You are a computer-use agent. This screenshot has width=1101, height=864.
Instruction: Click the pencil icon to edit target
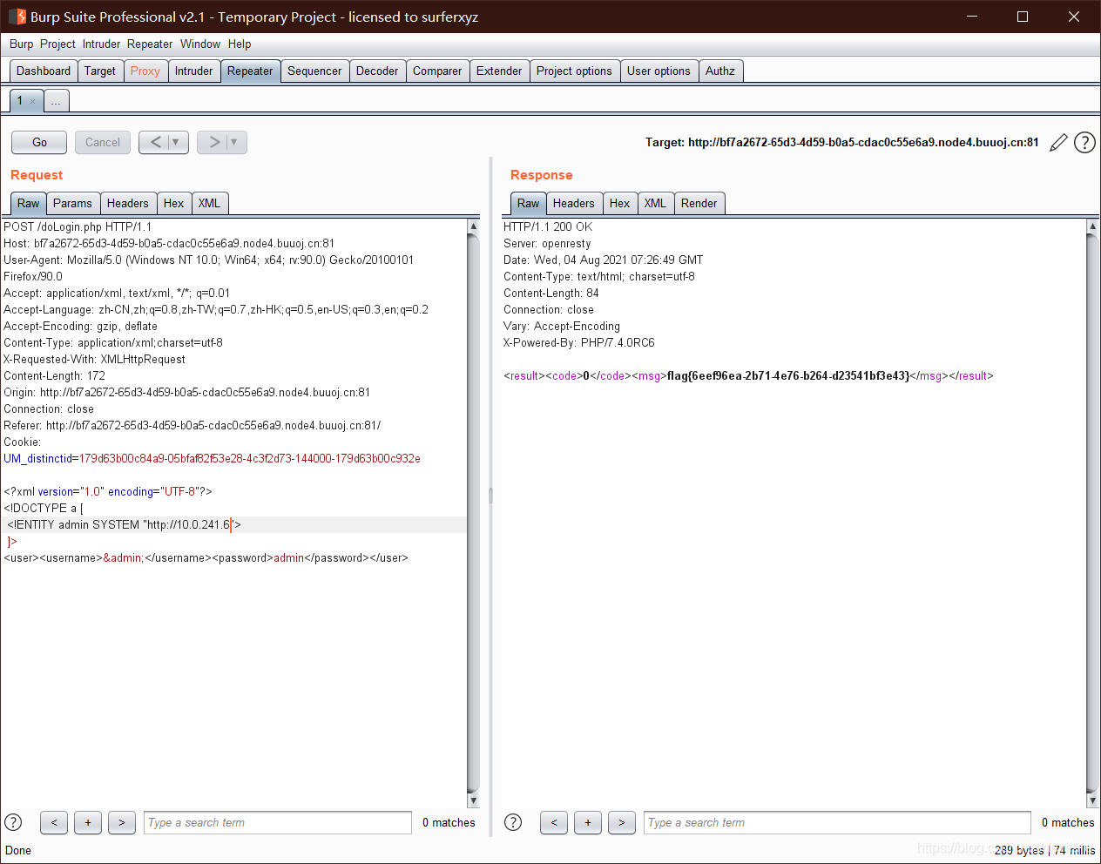pyautogui.click(x=1058, y=143)
